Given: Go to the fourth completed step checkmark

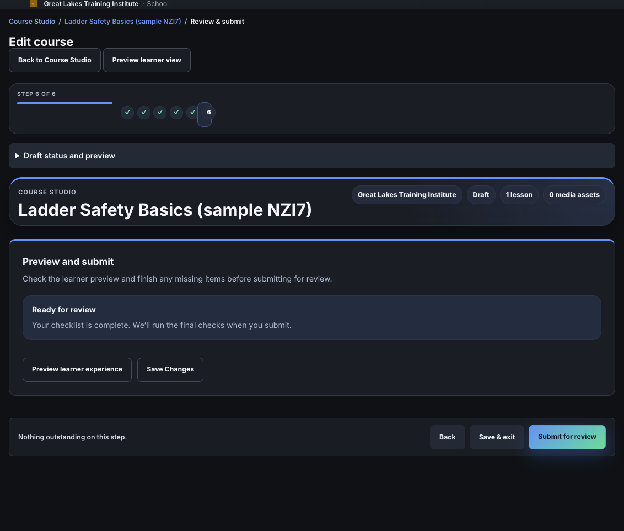Looking at the screenshot, I should click(176, 113).
